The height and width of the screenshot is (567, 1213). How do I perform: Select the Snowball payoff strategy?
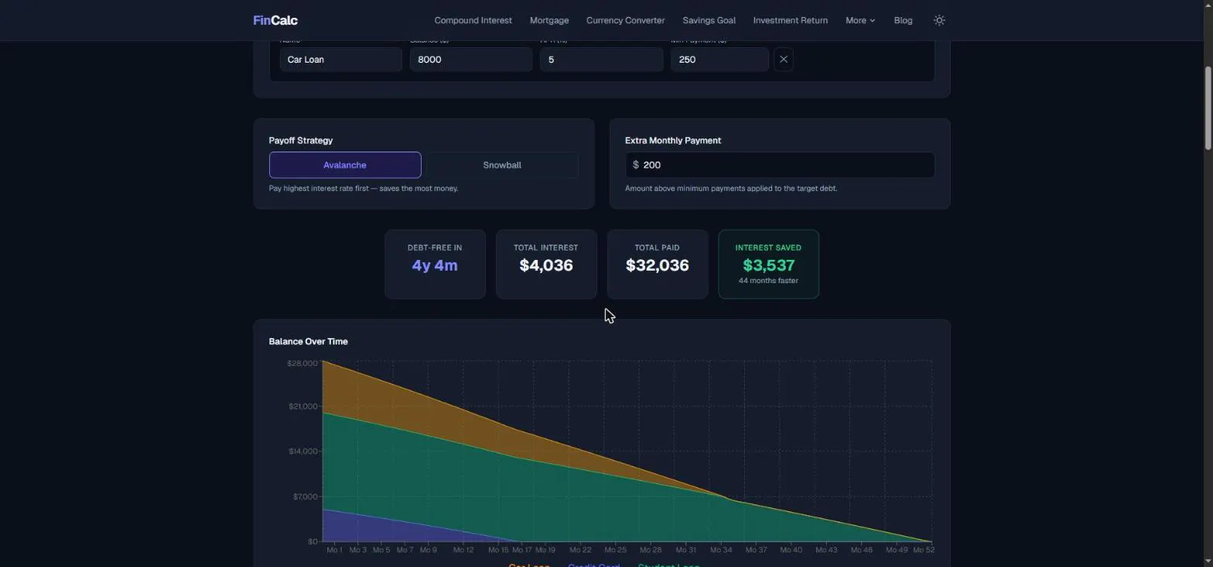(502, 165)
